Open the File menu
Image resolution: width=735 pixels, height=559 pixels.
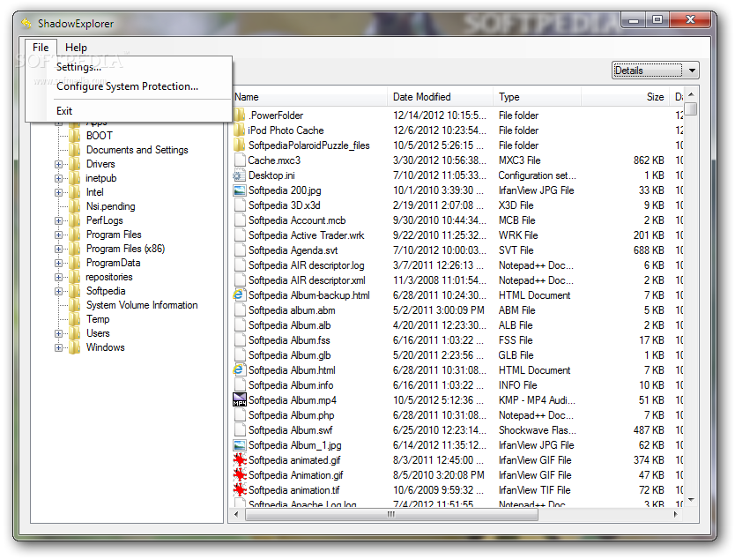click(x=41, y=48)
